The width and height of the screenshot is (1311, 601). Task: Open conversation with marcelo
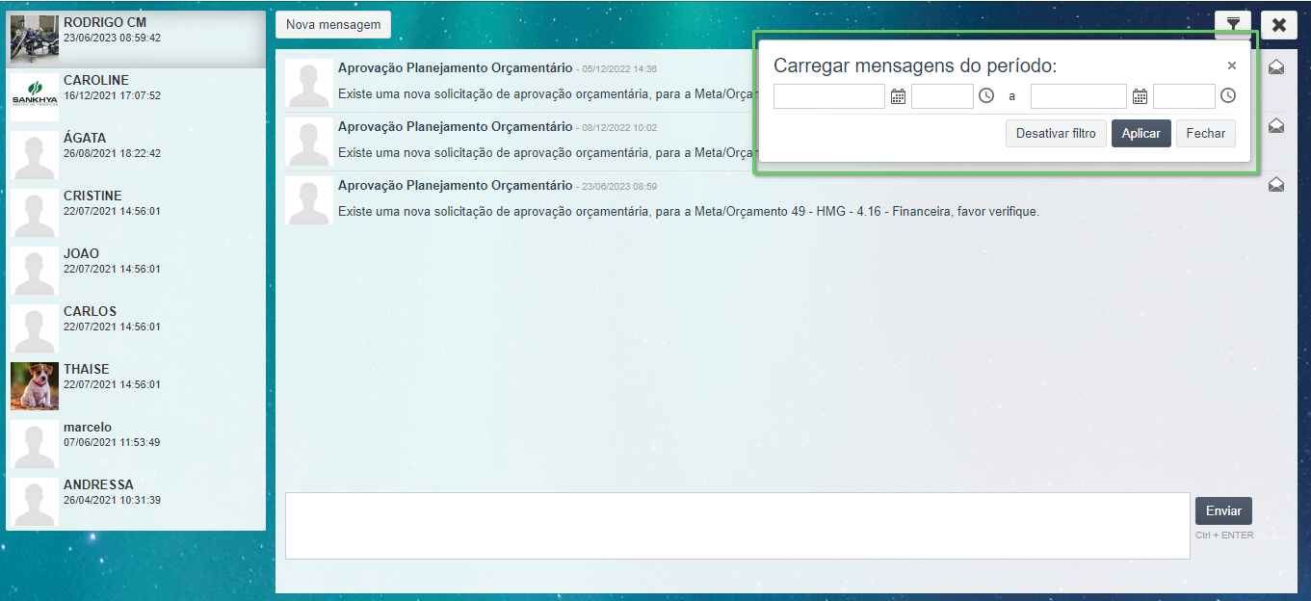click(x=136, y=444)
